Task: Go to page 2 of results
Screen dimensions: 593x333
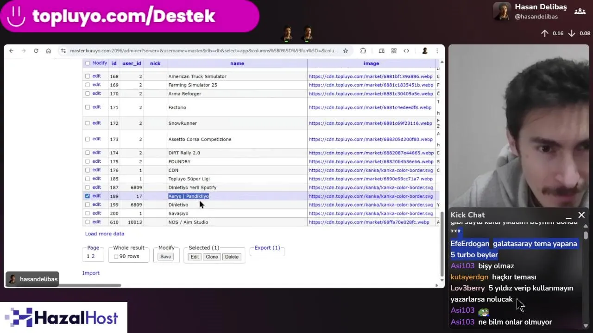Action: click(93, 256)
